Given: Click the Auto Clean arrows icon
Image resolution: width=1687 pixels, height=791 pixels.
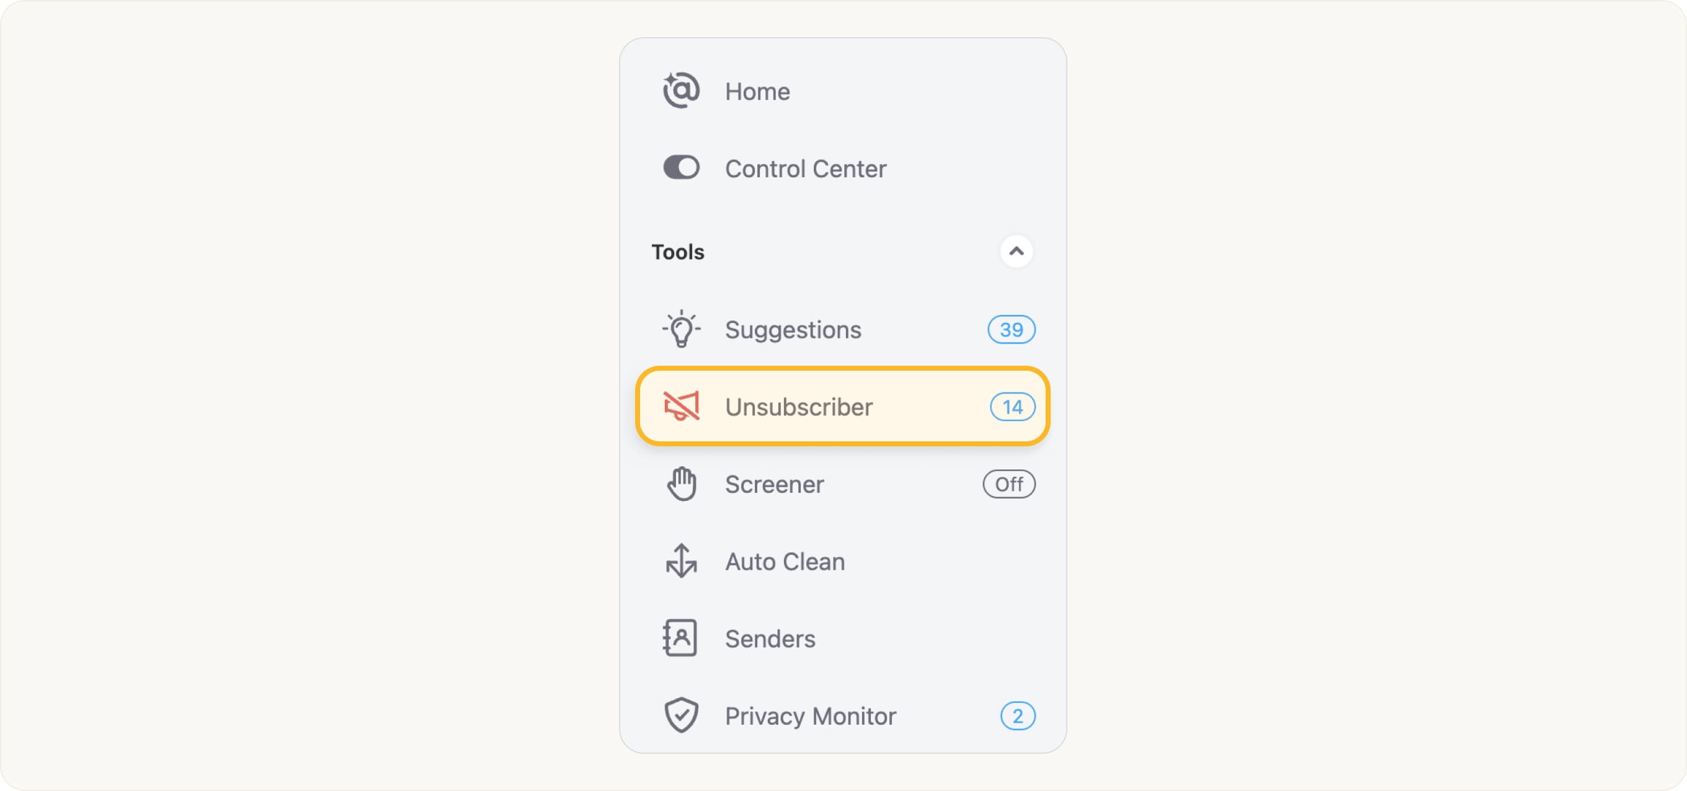Looking at the screenshot, I should click(x=681, y=561).
